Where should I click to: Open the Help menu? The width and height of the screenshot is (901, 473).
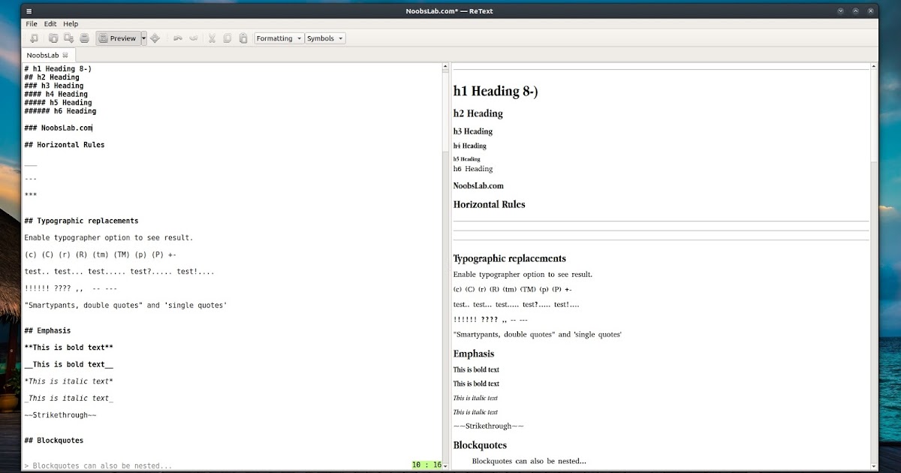click(70, 23)
